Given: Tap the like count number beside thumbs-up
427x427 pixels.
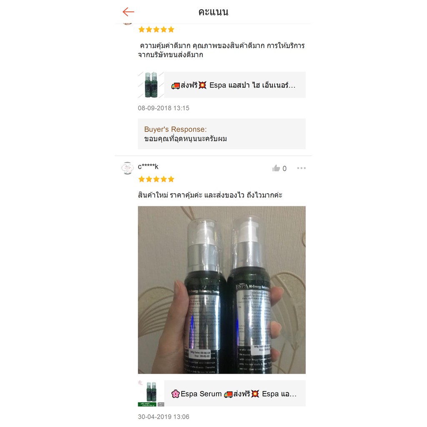Looking at the screenshot, I should 284,168.
